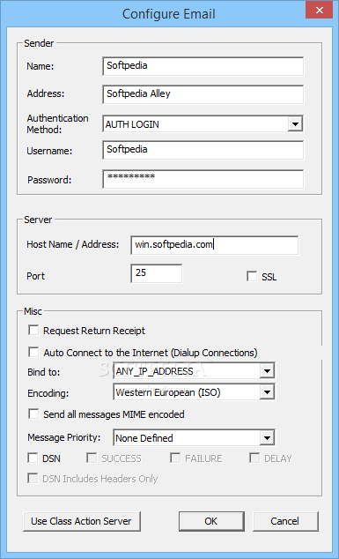The height and width of the screenshot is (559, 339).
Task: Enable the SSL checkbox
Action: 252,276
